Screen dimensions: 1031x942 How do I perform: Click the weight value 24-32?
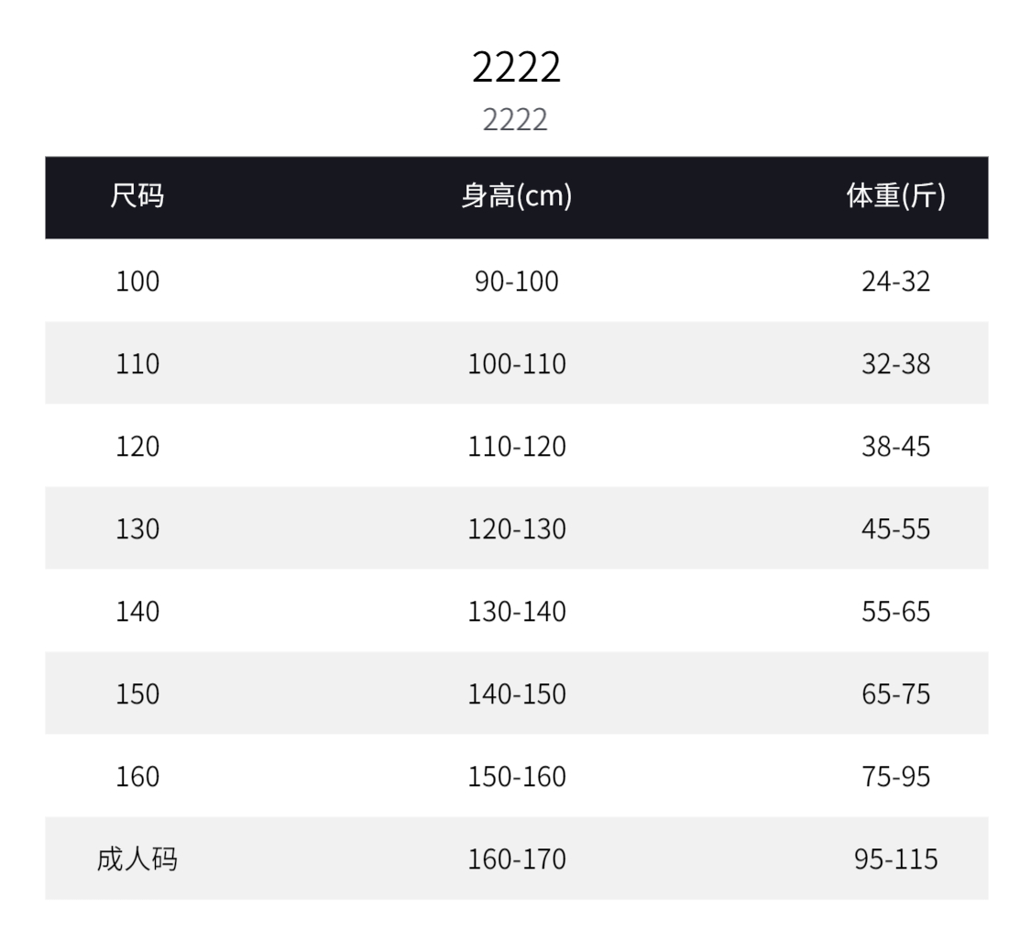coord(895,282)
